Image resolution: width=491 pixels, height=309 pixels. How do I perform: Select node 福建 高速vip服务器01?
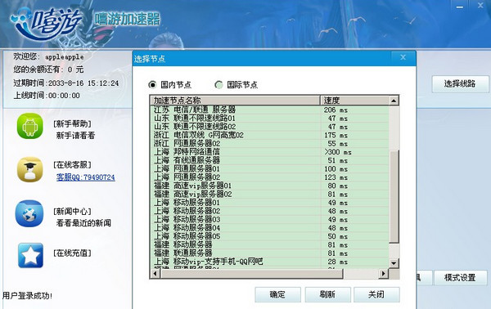coord(270,186)
